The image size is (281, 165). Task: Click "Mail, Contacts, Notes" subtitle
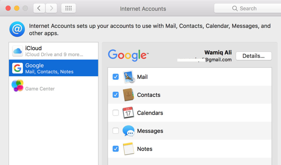pos(49,72)
